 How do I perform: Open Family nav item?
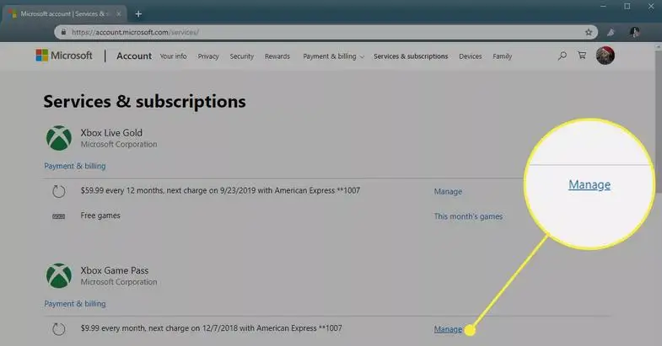503,56
